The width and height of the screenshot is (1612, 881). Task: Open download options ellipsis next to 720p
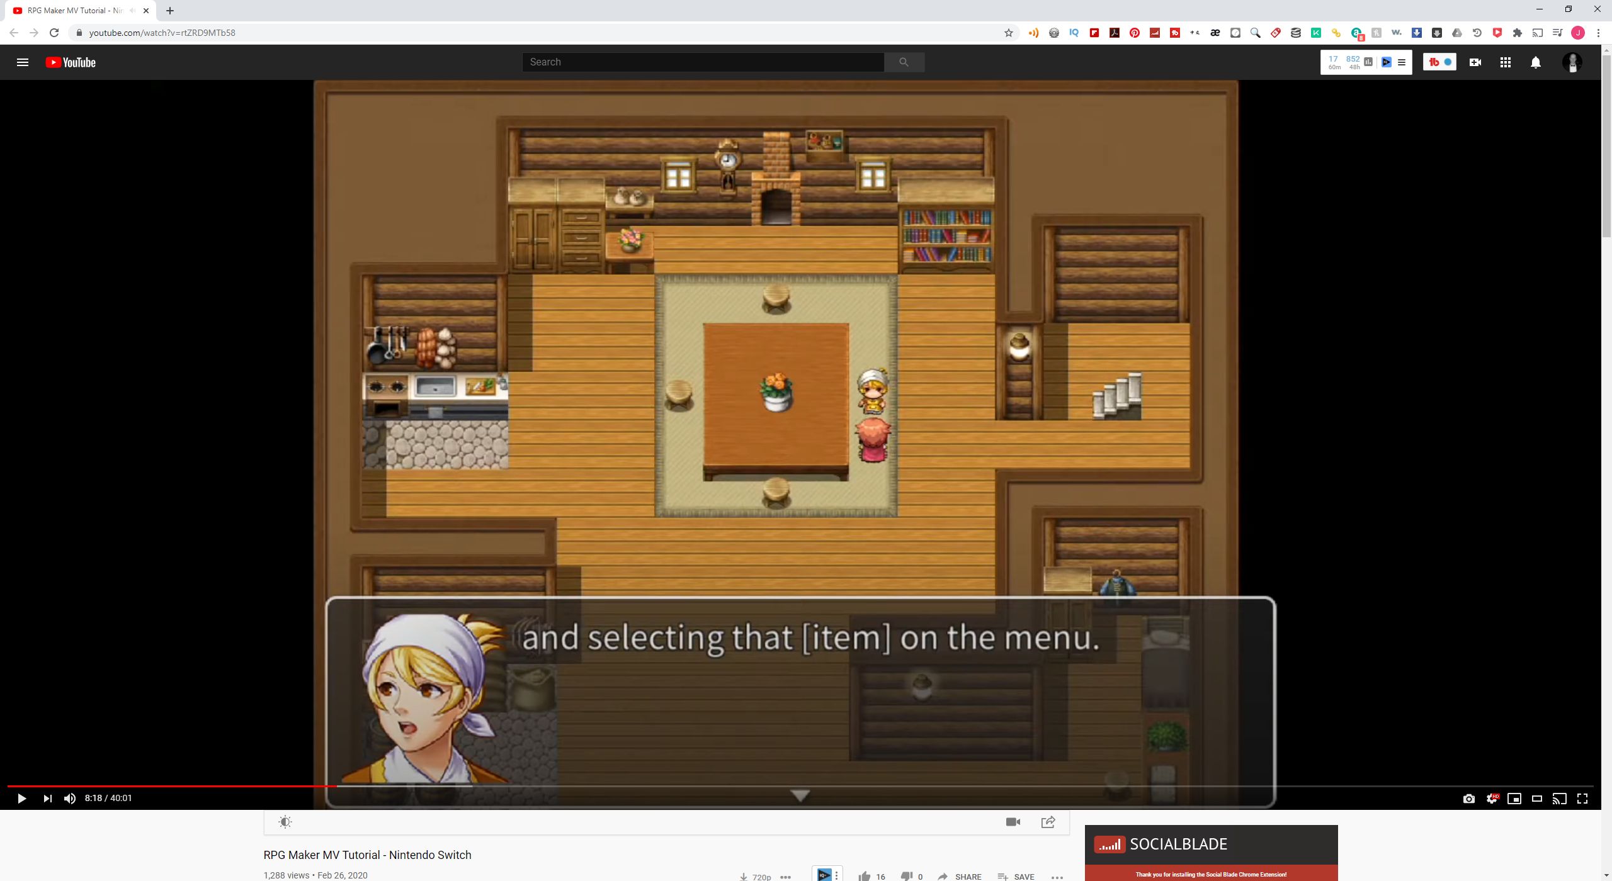(x=785, y=877)
